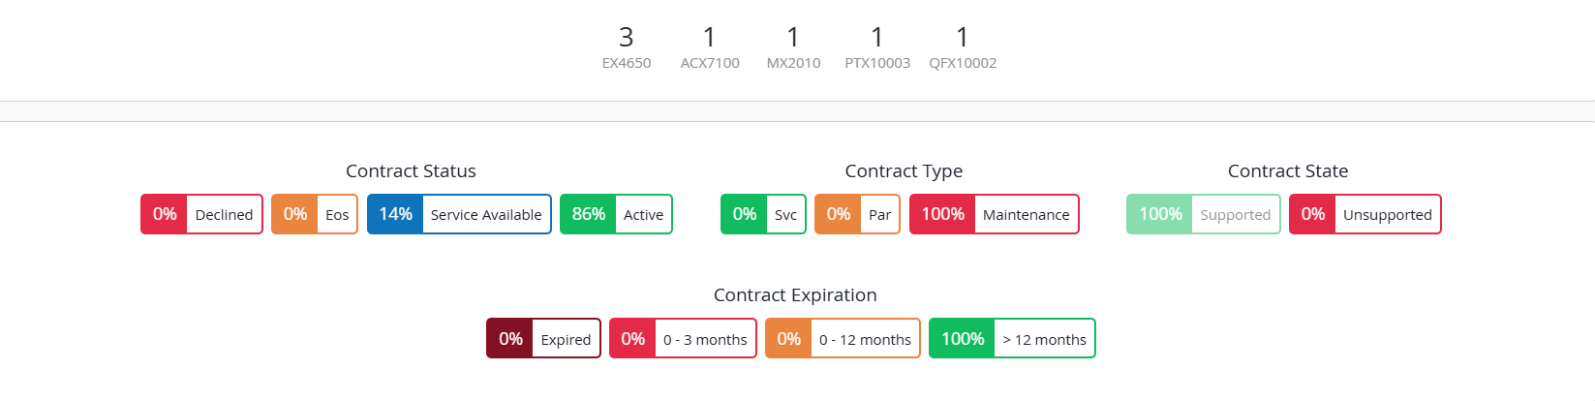Image resolution: width=1595 pixels, height=401 pixels.
Task: Filter contracts expiring in 0 - 3 months
Action: pos(683,338)
